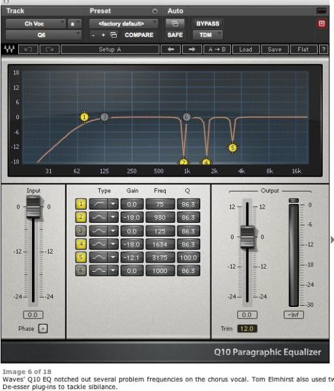This screenshot has width=334, height=391.
Task: Click band 5 frequency field 3175
Action: (x=160, y=257)
